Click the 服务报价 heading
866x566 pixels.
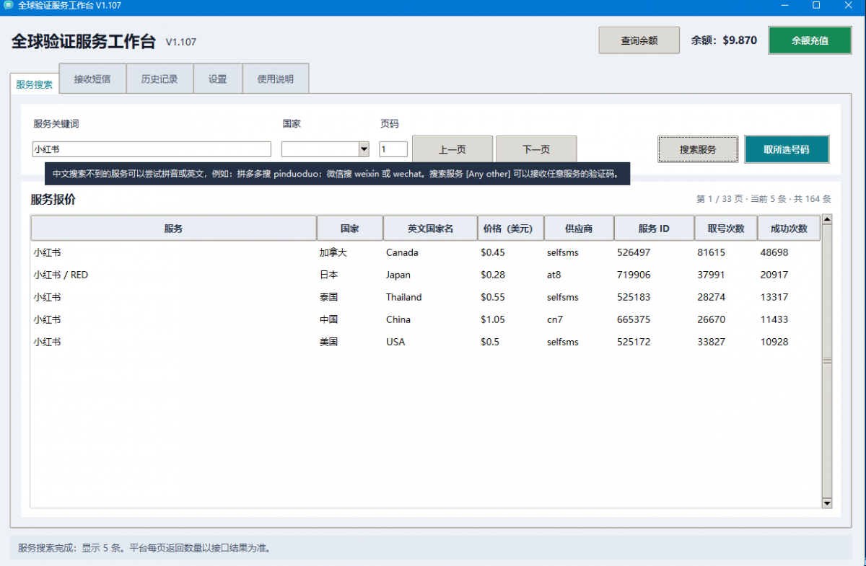click(x=53, y=200)
